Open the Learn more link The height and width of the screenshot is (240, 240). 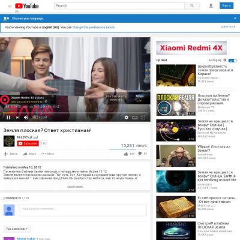(x=228, y=26)
